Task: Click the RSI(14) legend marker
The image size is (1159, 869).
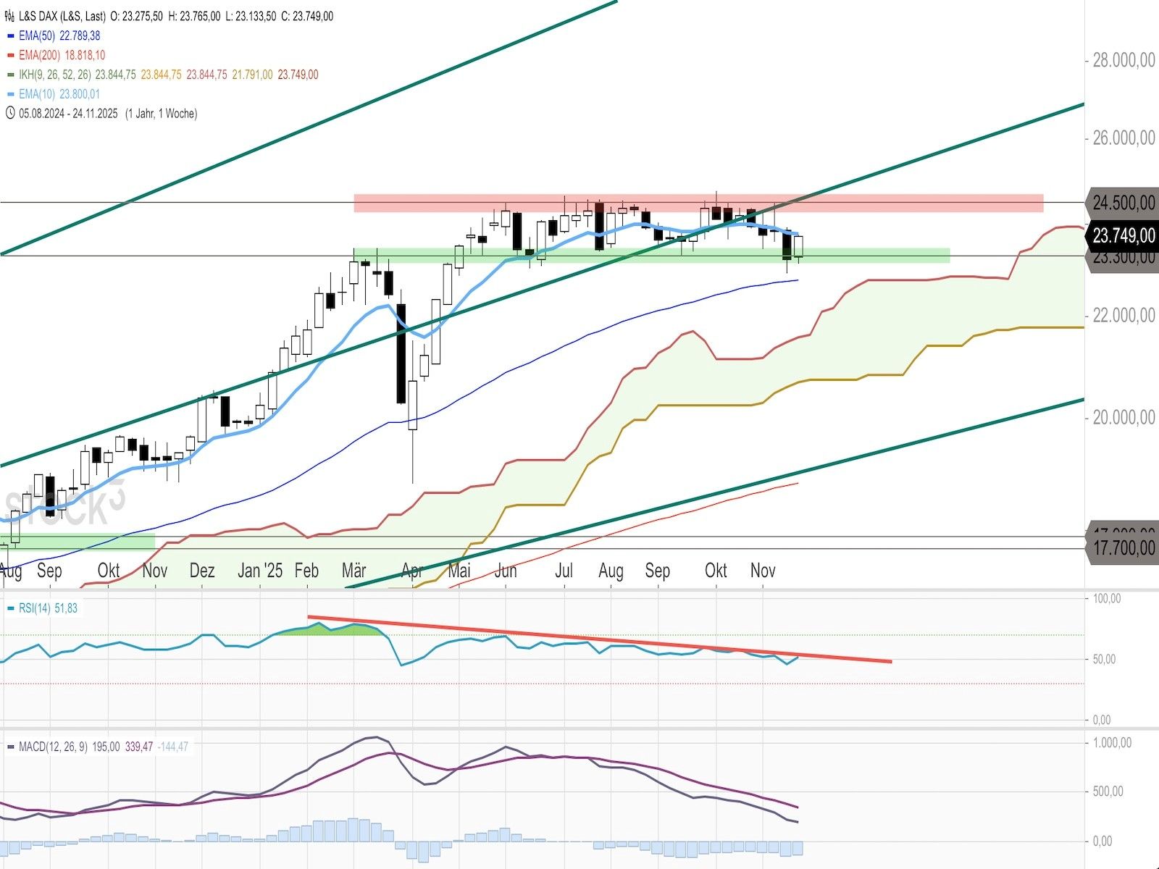Action: click(x=10, y=608)
